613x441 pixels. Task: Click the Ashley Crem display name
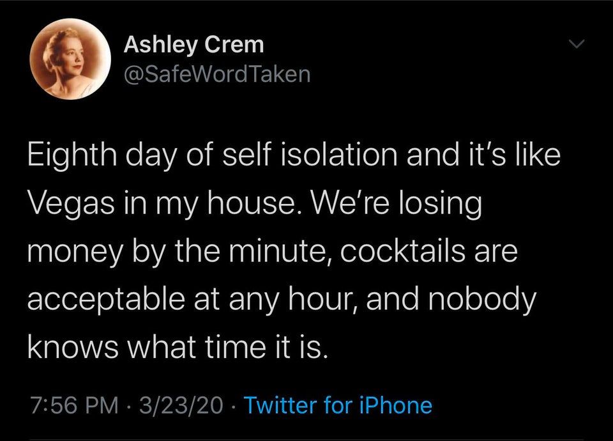[193, 45]
